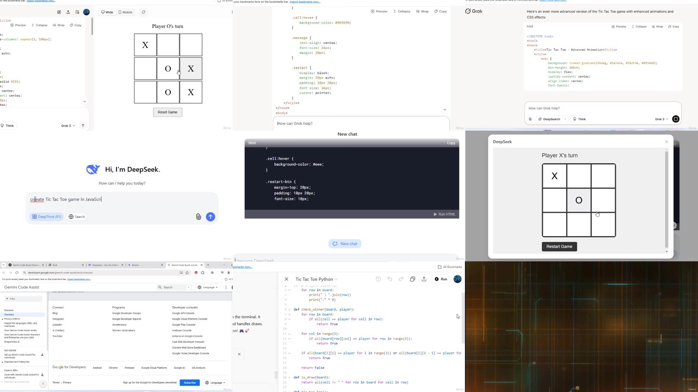Refresh the Grok game preview next to Mobile
Screen dimensions: 698x392
pos(143,12)
